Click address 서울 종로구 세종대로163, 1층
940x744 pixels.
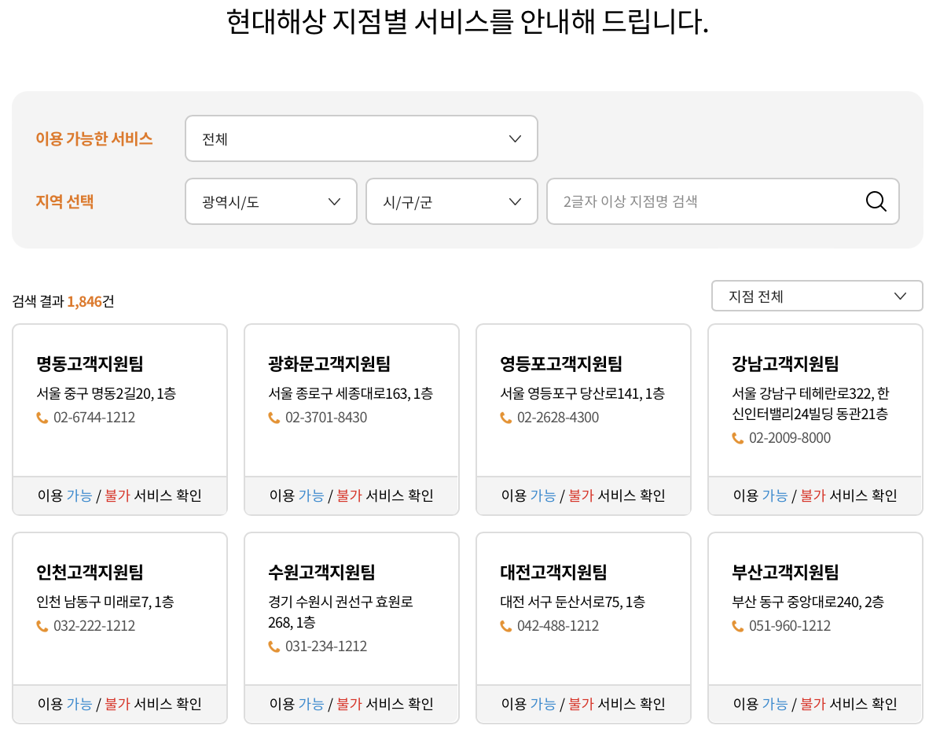coord(350,393)
